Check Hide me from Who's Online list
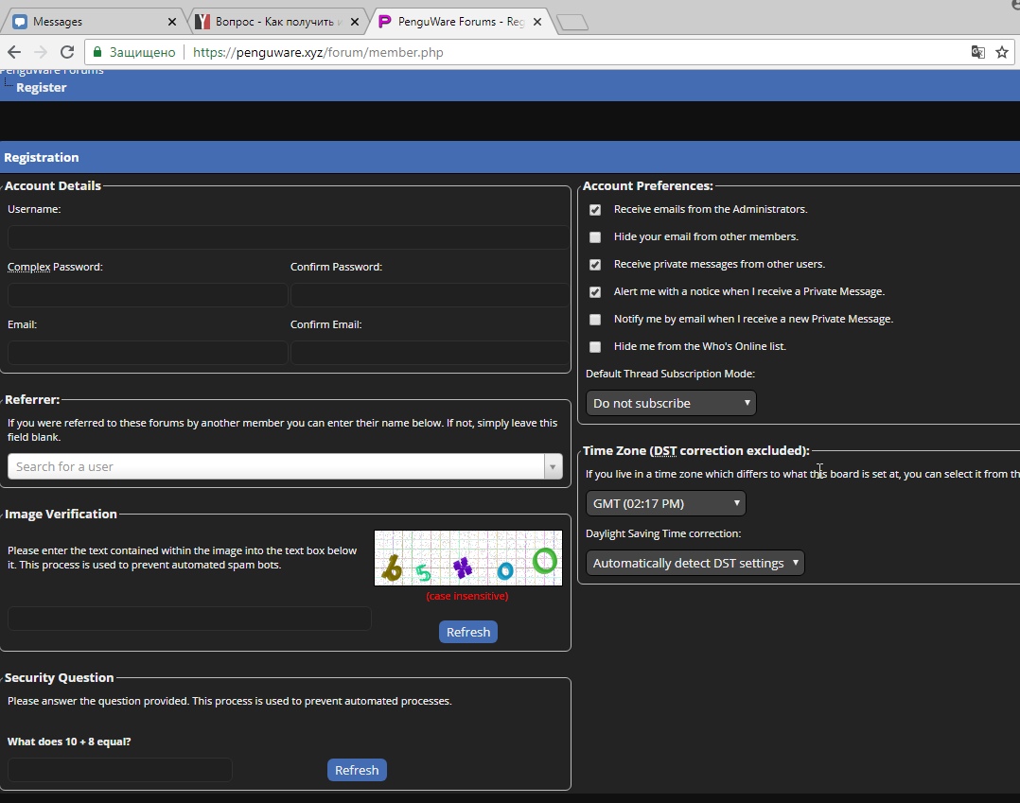1020x803 pixels. [x=595, y=347]
